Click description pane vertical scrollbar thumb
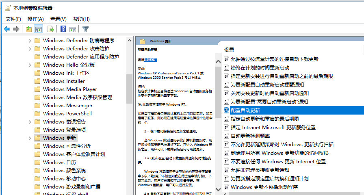Image resolution: width=364 pixels, height=195 pixels. pos(218,92)
